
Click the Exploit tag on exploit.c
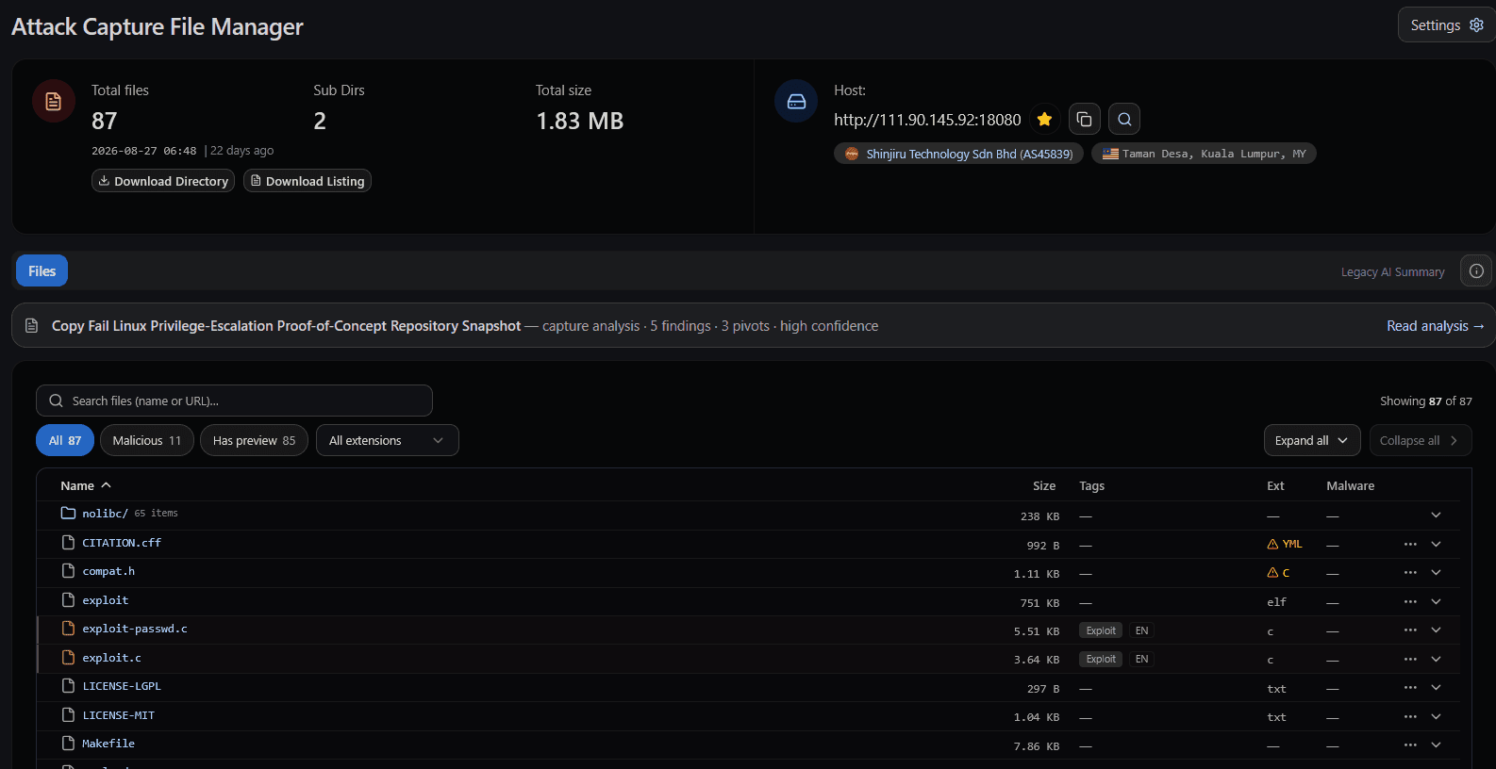click(1101, 659)
